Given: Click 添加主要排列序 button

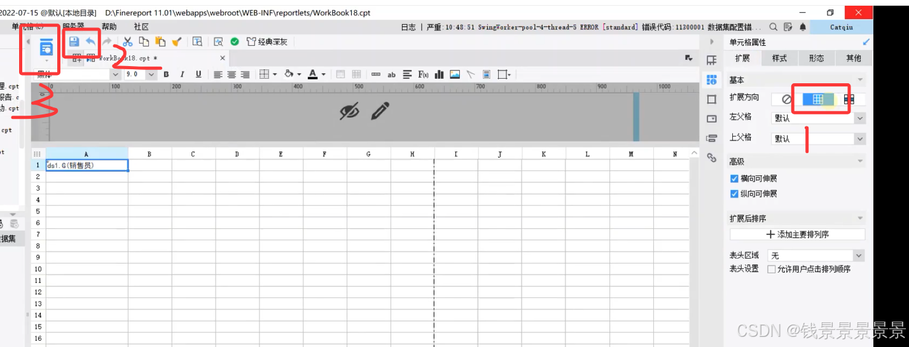Looking at the screenshot, I should click(x=797, y=235).
